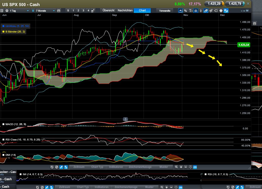Image resolution: width=262 pixels, height=189 pixels.
Task: Switch to the Verwandte tab
Action: pos(165,11)
